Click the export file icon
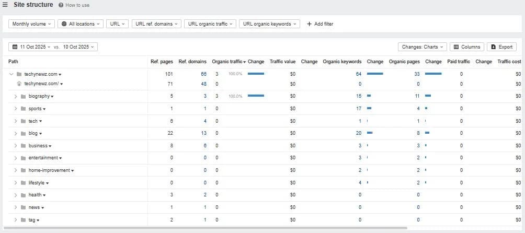525x233 pixels. pyautogui.click(x=493, y=47)
